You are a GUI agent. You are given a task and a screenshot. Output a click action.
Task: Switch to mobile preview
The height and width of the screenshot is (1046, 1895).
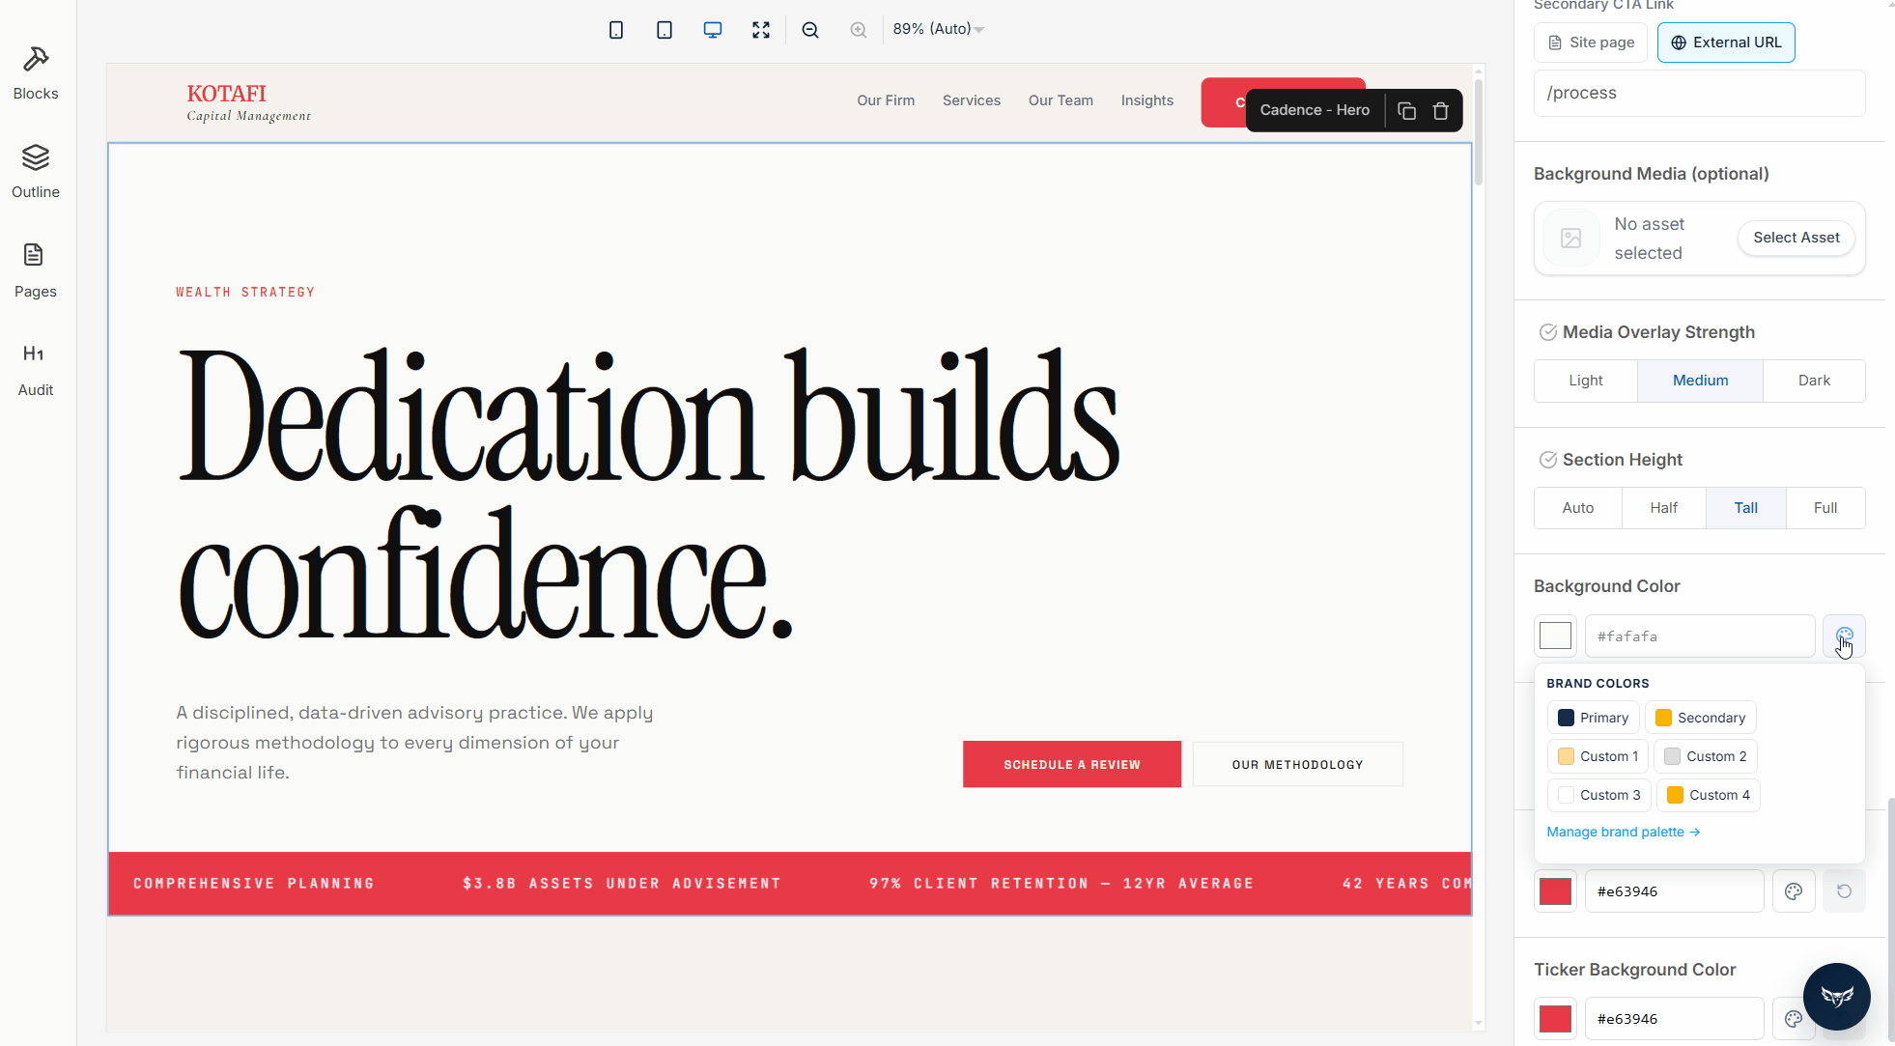point(616,30)
